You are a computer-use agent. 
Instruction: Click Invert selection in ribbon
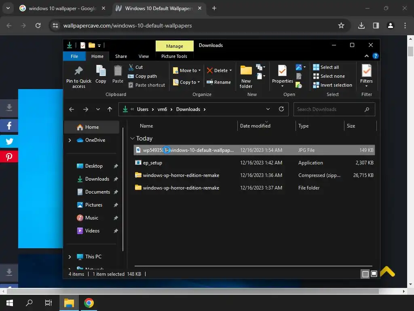point(333,85)
